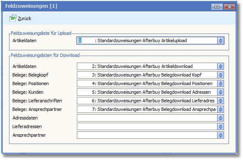Expand the Adressdaten selection arrows
The width and height of the screenshot is (243, 160).
[x=220, y=118]
